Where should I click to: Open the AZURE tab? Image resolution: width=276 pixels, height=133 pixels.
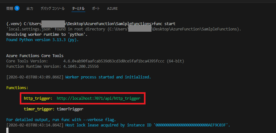[x=112, y=8]
